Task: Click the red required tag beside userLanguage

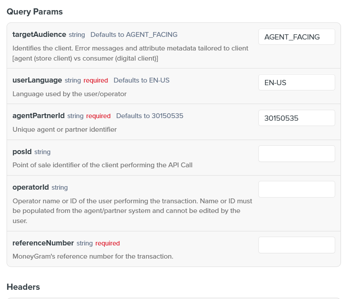Action: tap(96, 80)
